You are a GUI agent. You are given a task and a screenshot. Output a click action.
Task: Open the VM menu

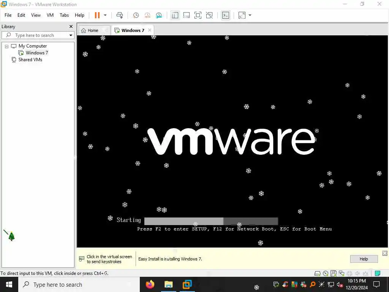[50, 15]
